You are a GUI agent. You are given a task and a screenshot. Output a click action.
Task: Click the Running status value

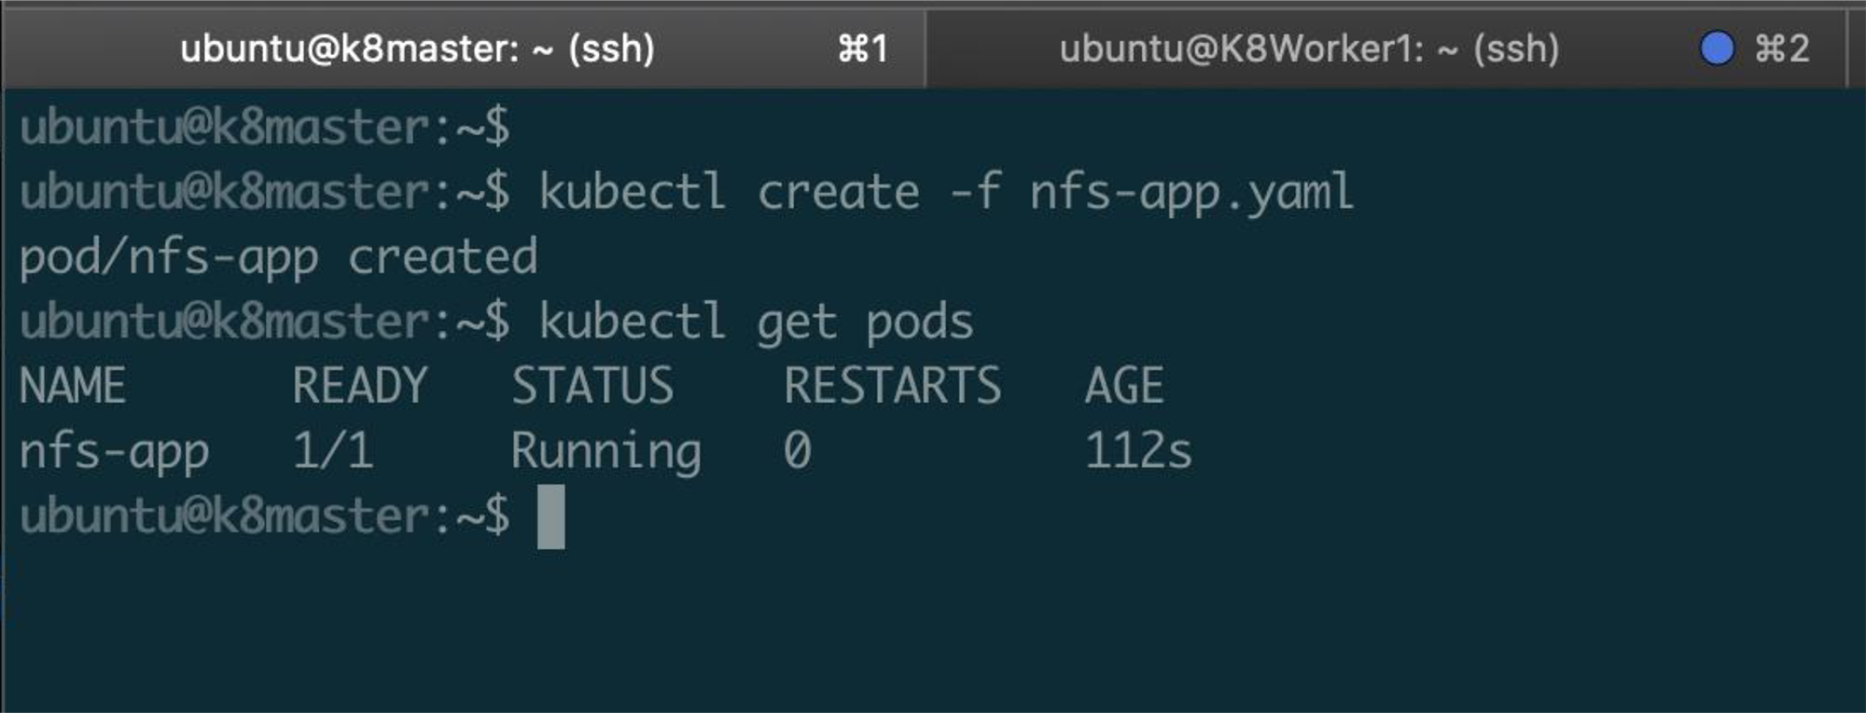(x=606, y=452)
